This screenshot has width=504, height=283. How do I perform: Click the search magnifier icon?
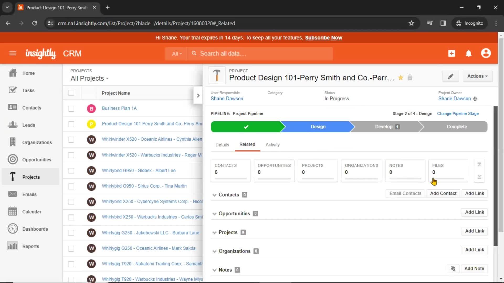194,53
